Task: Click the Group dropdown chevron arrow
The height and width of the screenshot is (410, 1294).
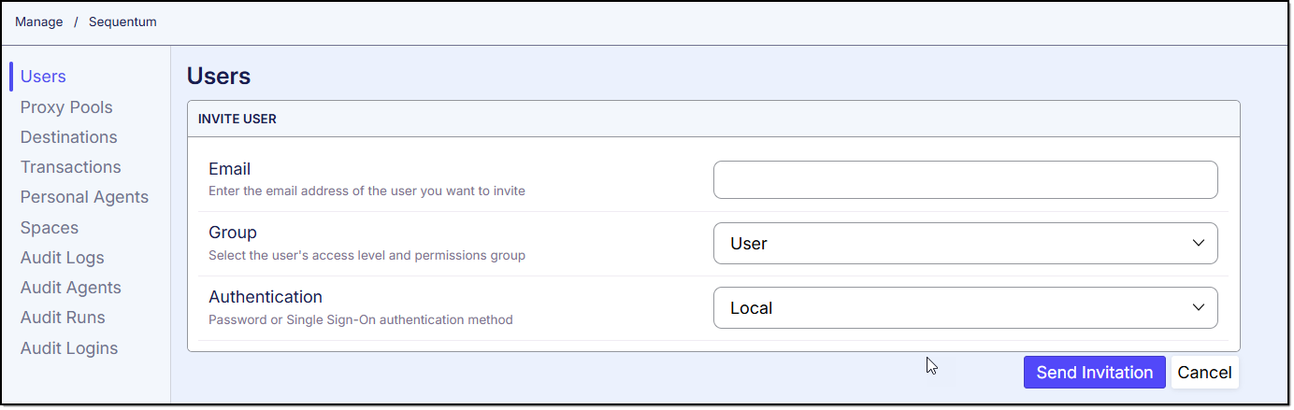Action: (x=1198, y=243)
